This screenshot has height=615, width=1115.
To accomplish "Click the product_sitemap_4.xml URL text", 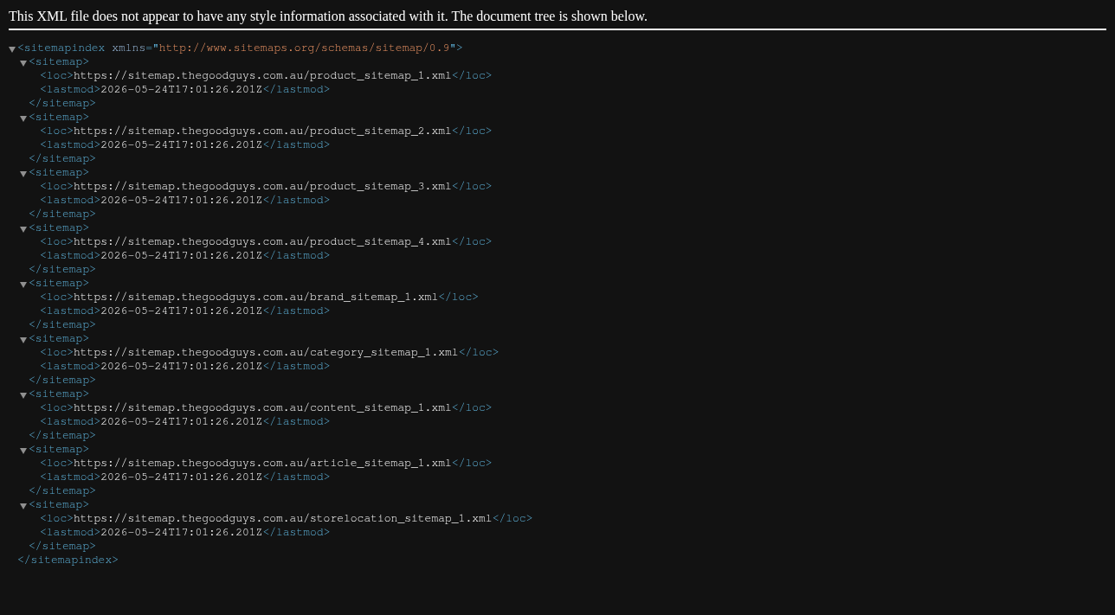I will pyautogui.click(x=262, y=242).
